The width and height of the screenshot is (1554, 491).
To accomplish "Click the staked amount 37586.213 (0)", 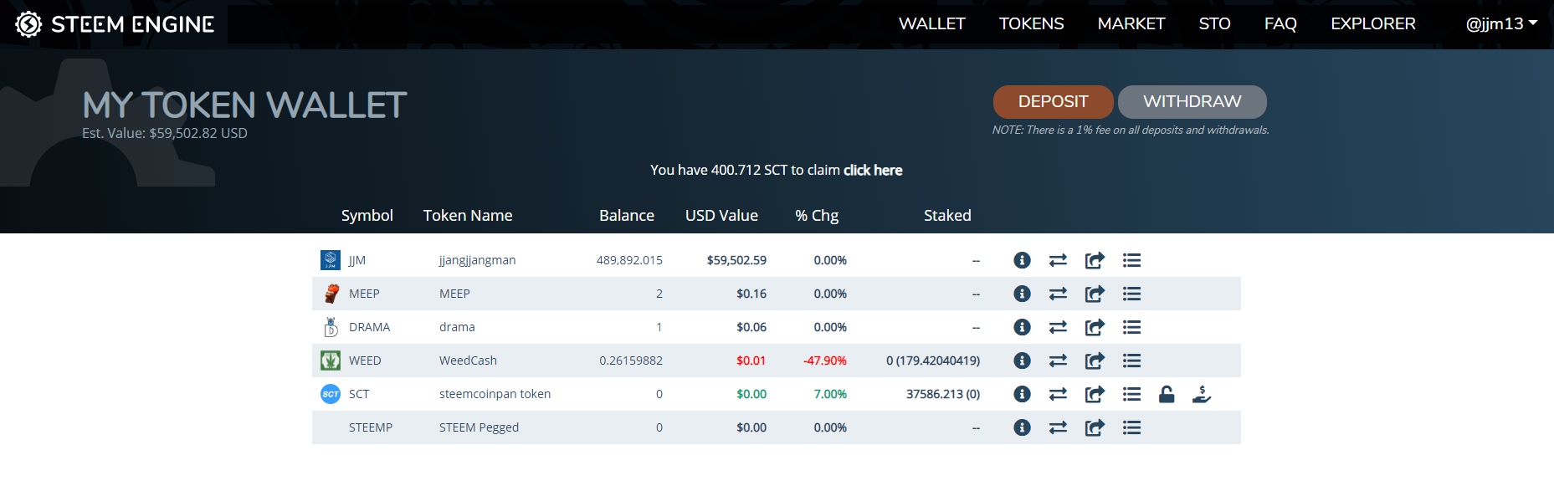I will [943, 394].
